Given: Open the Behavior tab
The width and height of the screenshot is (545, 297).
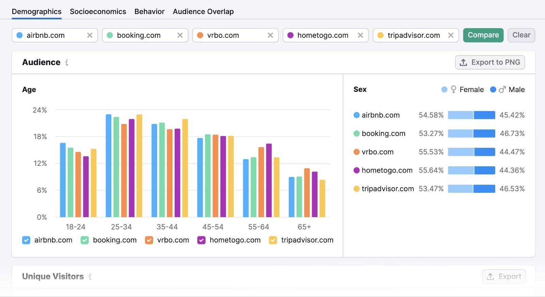Looking at the screenshot, I should (149, 12).
